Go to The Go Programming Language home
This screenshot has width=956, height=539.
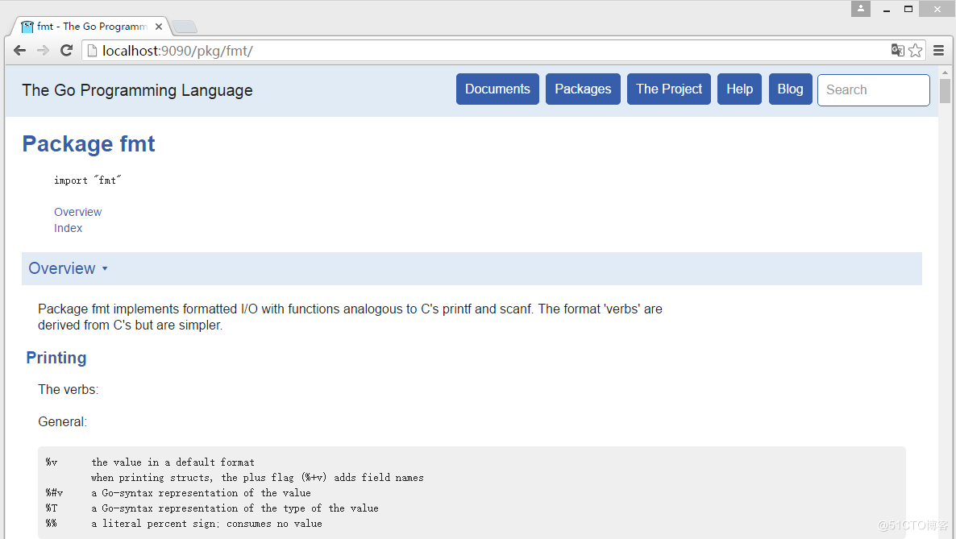pos(137,90)
